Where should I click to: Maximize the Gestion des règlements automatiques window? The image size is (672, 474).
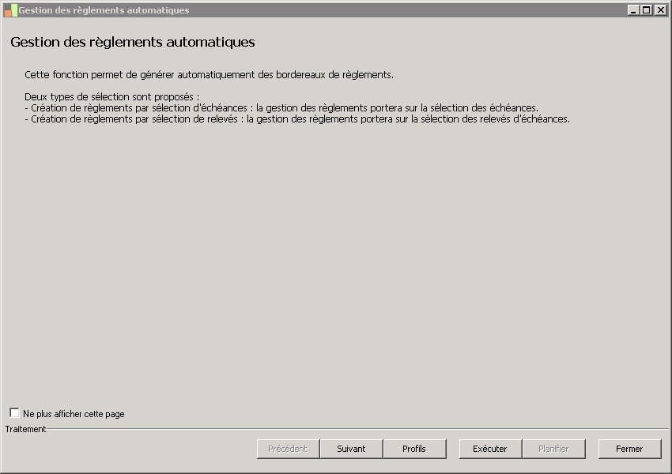point(647,10)
